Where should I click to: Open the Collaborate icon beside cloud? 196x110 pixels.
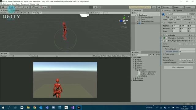(x=154, y=7)
